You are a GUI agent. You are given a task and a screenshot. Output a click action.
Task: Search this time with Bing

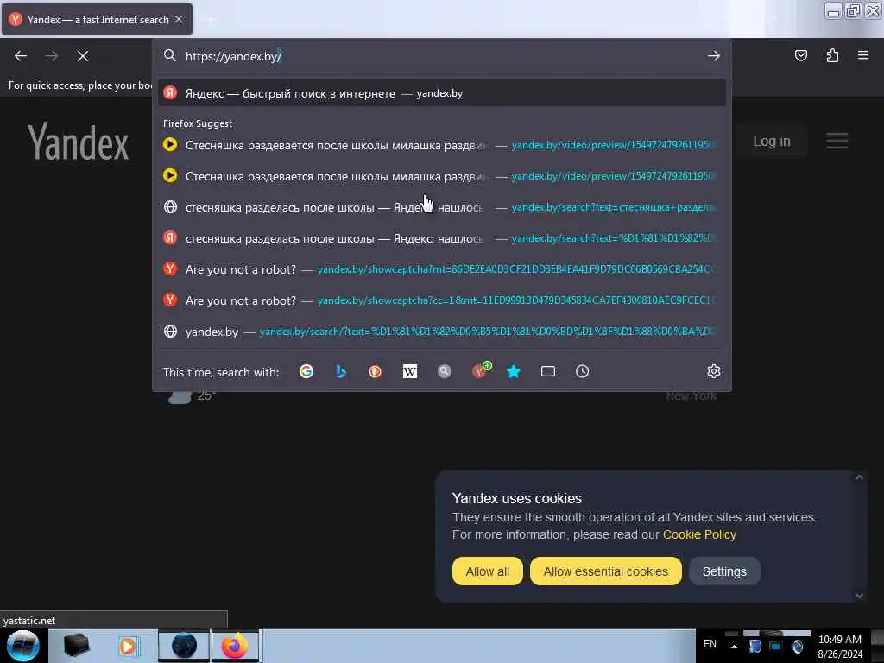coord(340,371)
